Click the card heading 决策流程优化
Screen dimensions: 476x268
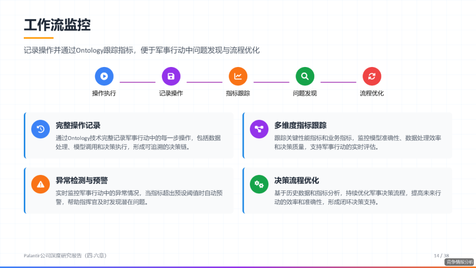(x=297, y=181)
